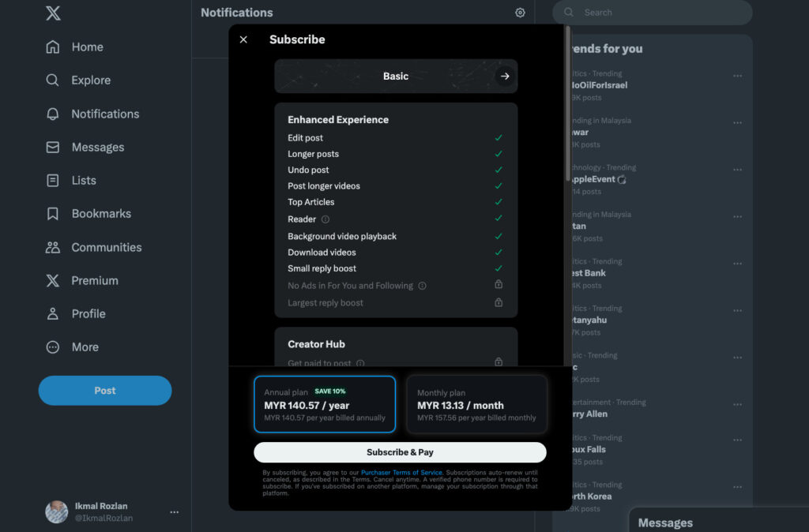Screen dimensions: 809x532
Task: Open the Purchaser Terms of Service link
Action: click(x=401, y=472)
